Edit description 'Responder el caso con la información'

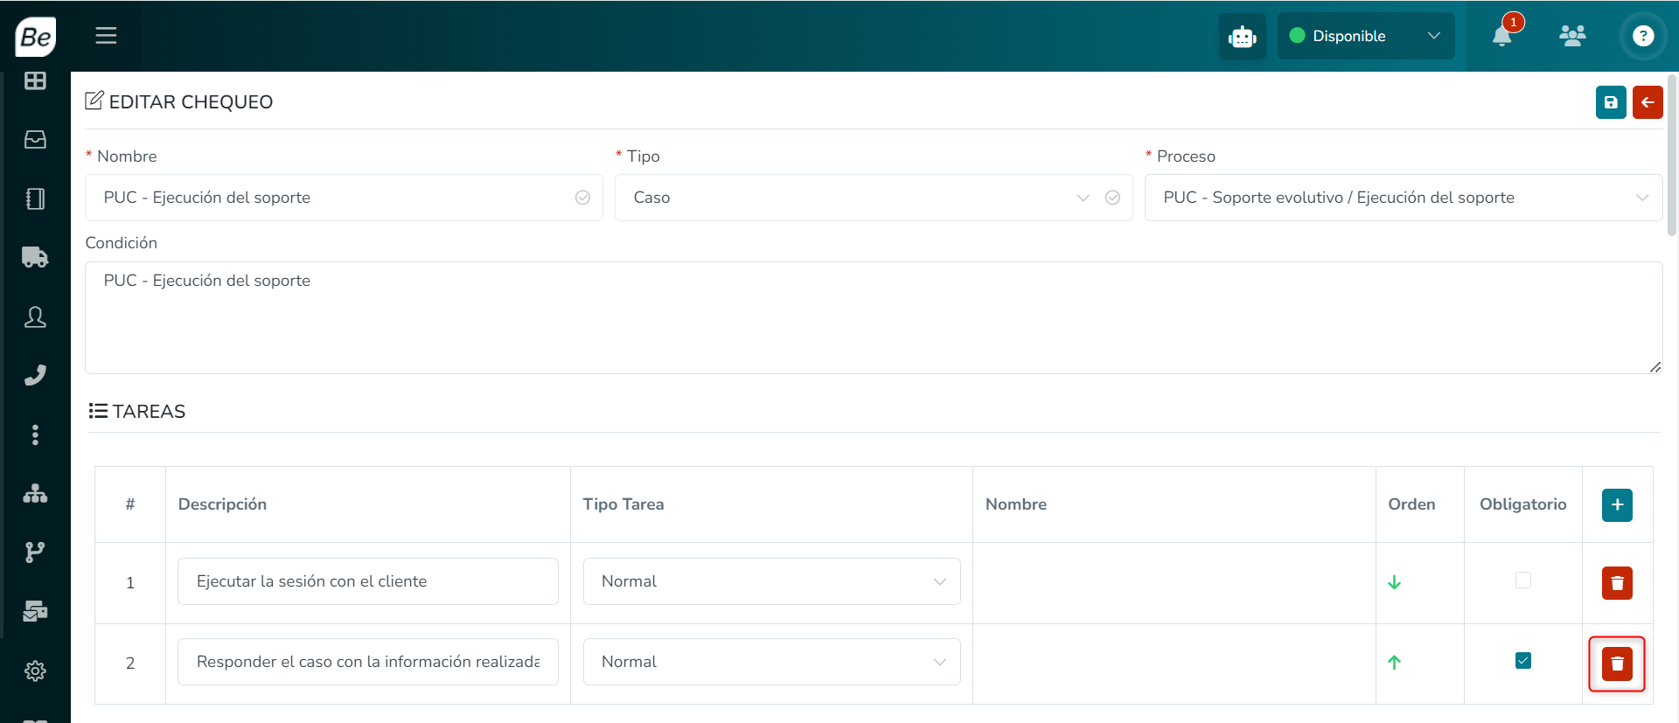click(x=368, y=662)
